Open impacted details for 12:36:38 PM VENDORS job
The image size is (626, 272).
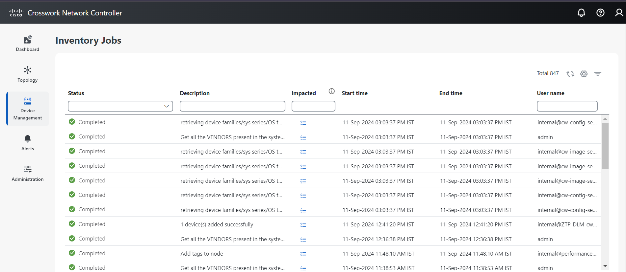[x=303, y=240]
